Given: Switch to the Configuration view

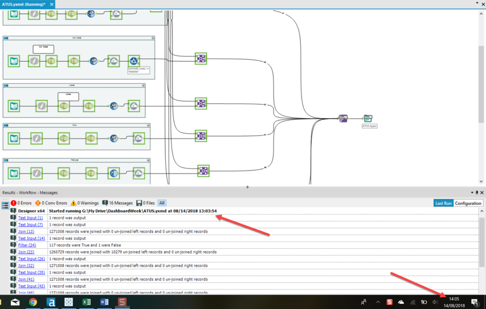Looking at the screenshot, I should click(x=468, y=203).
